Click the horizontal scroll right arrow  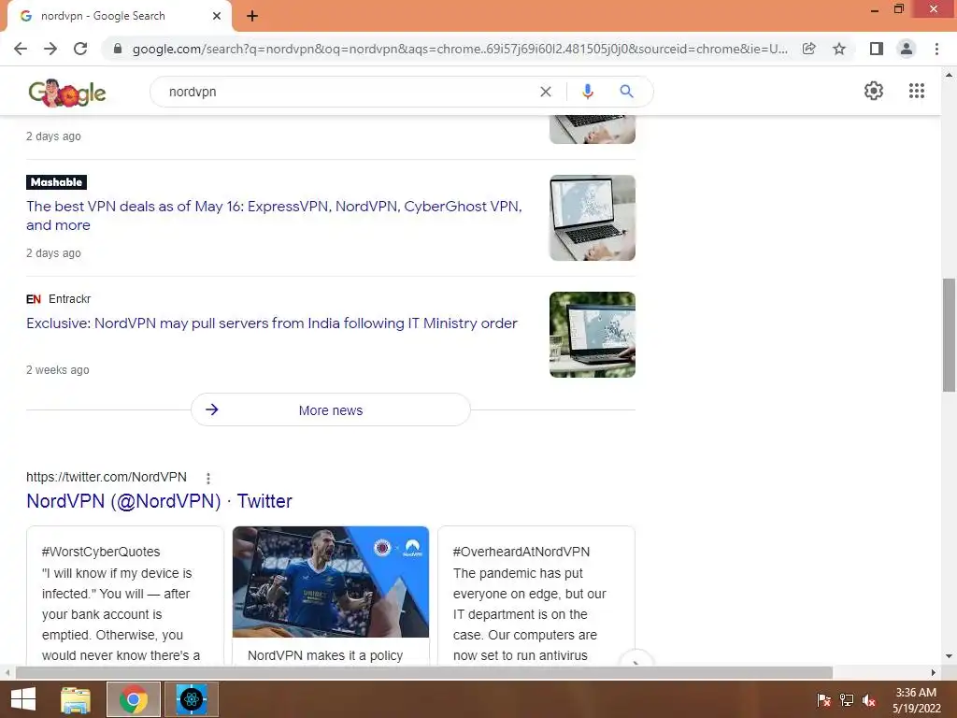click(x=934, y=672)
